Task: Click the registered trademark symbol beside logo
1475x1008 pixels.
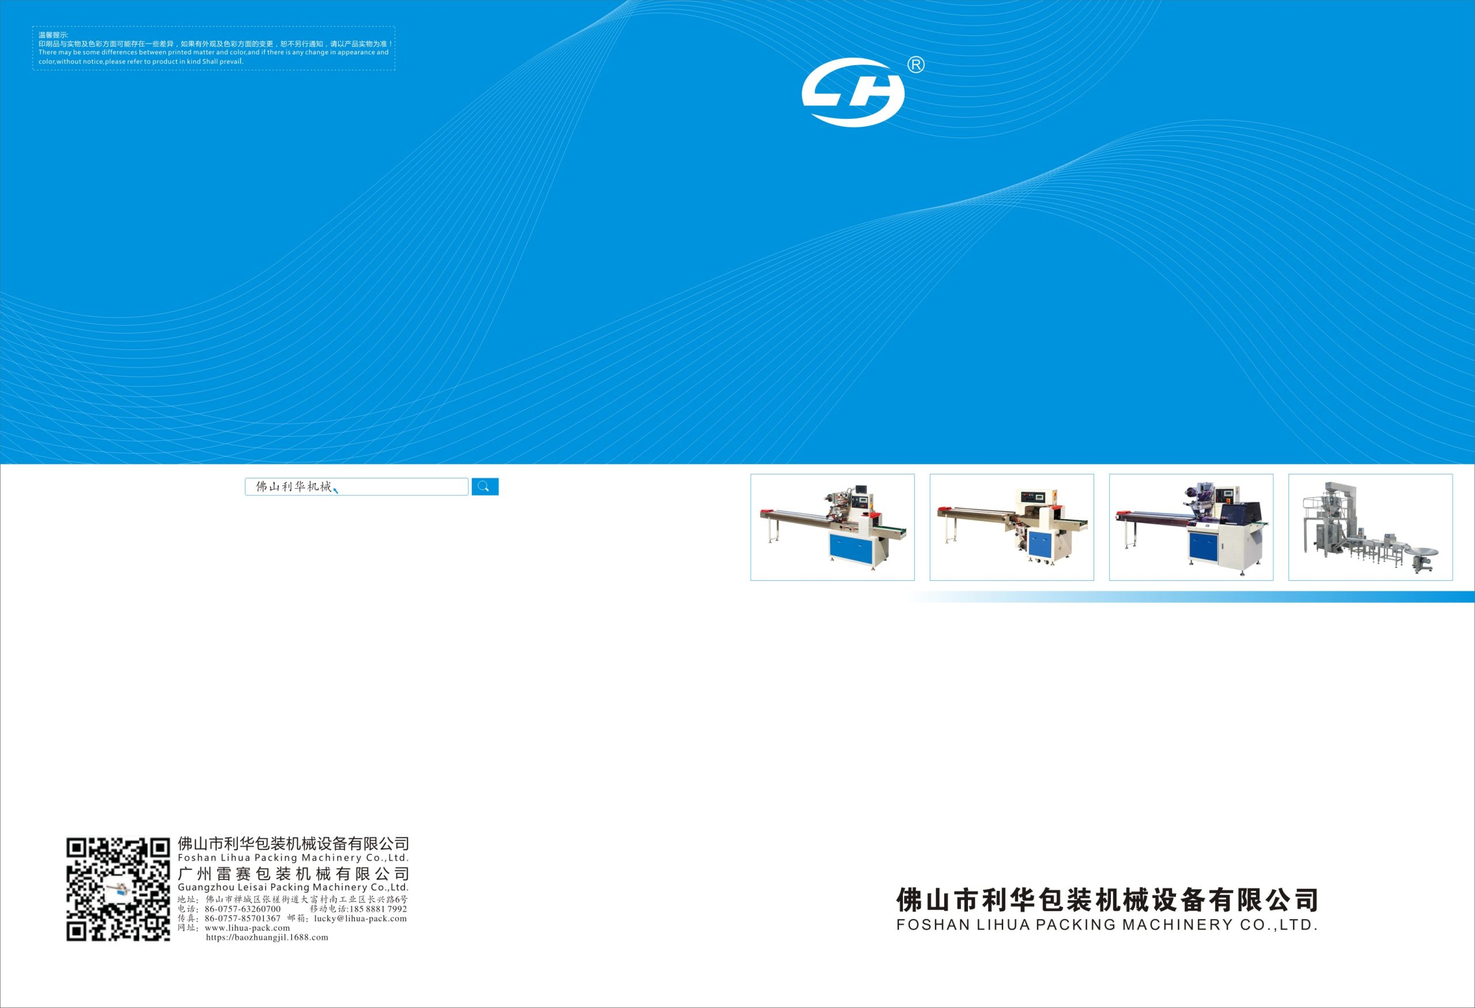Action: pos(916,65)
